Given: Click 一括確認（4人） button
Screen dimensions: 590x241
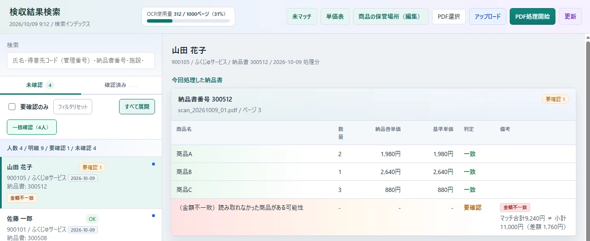Looking at the screenshot, I should pos(32,127).
